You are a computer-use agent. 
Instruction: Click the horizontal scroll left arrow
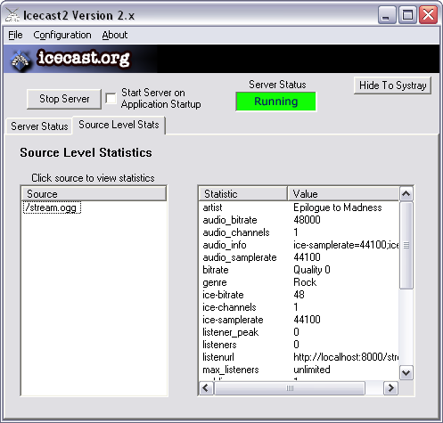pos(206,388)
